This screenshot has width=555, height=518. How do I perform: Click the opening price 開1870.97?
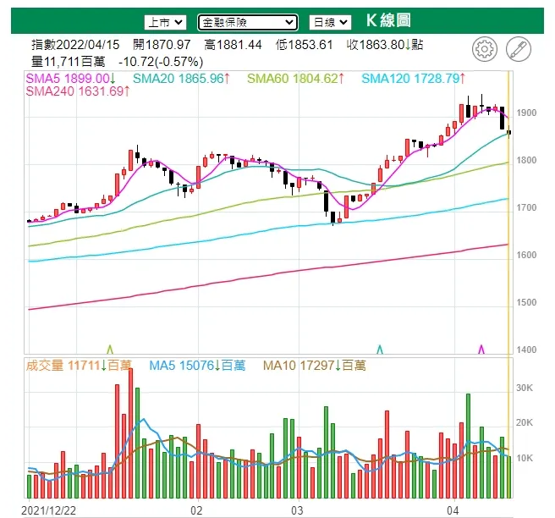(162, 45)
